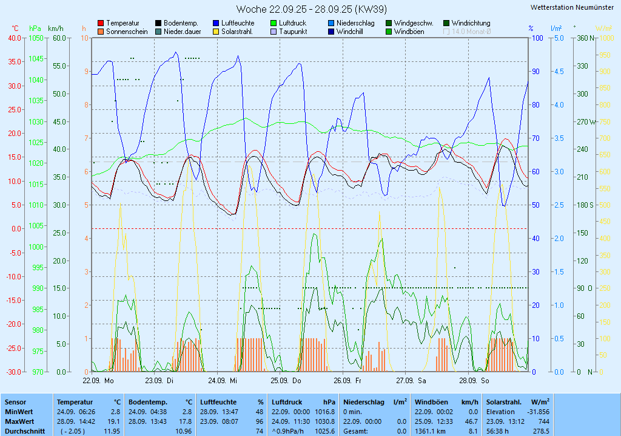Viewport: 621px width, 436px height.
Task: Select the 27.09. Sa date label
Action: (x=411, y=381)
